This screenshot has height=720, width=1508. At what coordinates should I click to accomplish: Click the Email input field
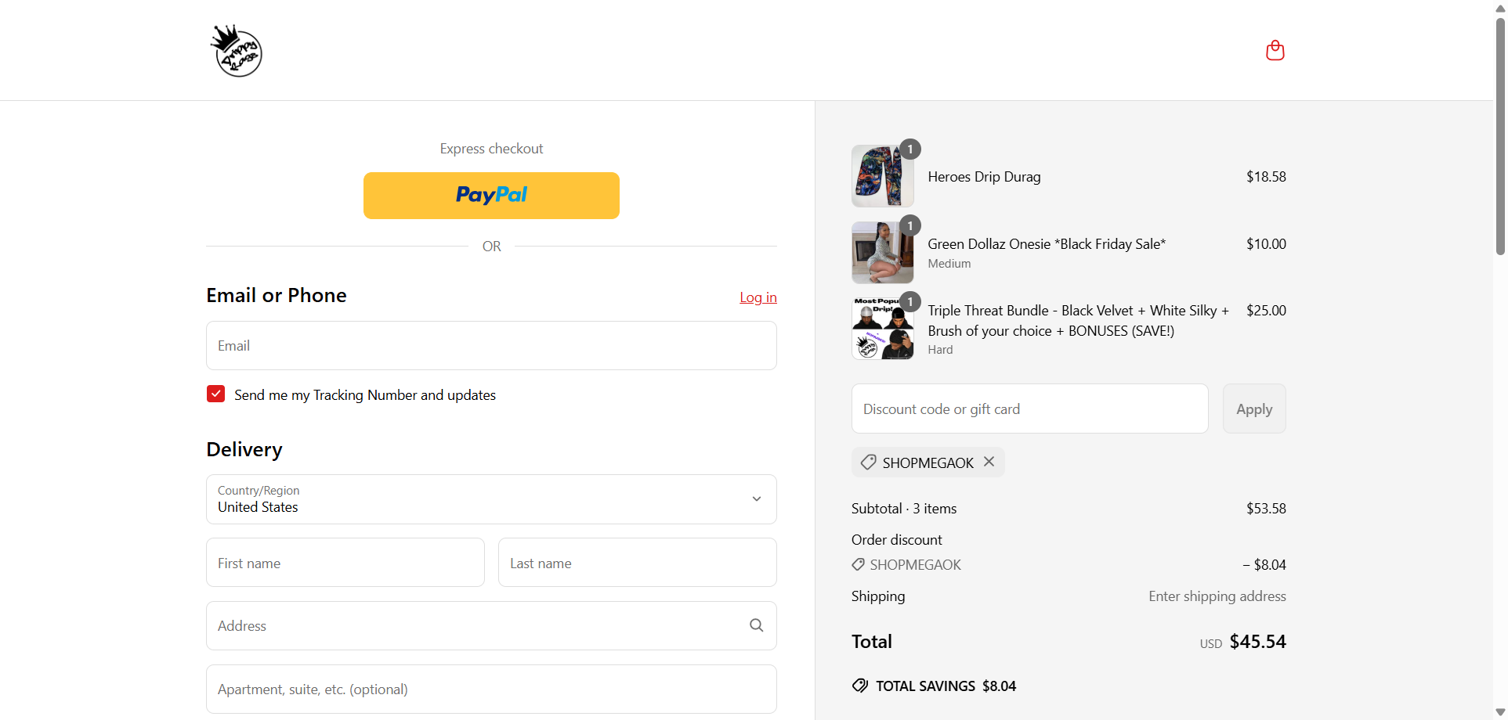point(490,345)
